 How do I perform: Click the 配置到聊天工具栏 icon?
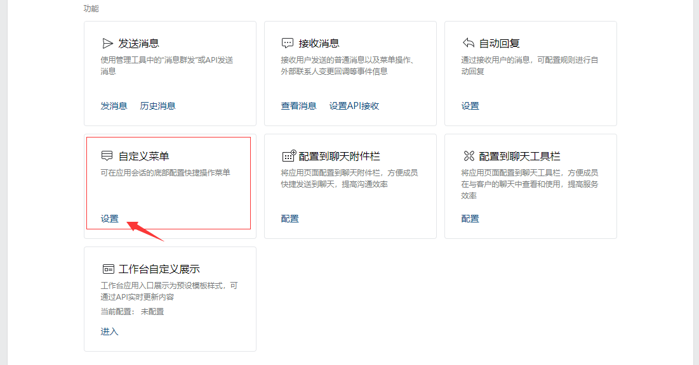pyautogui.click(x=469, y=156)
